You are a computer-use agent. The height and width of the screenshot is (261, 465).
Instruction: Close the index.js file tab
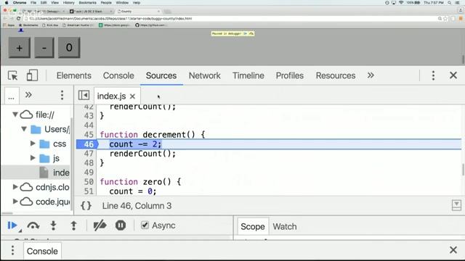[132, 96]
